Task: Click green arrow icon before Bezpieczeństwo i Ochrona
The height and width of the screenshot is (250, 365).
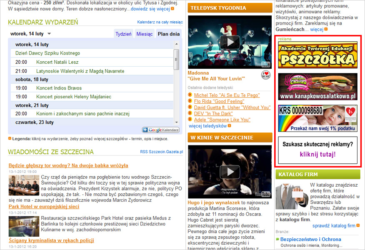Action: pos(277,239)
